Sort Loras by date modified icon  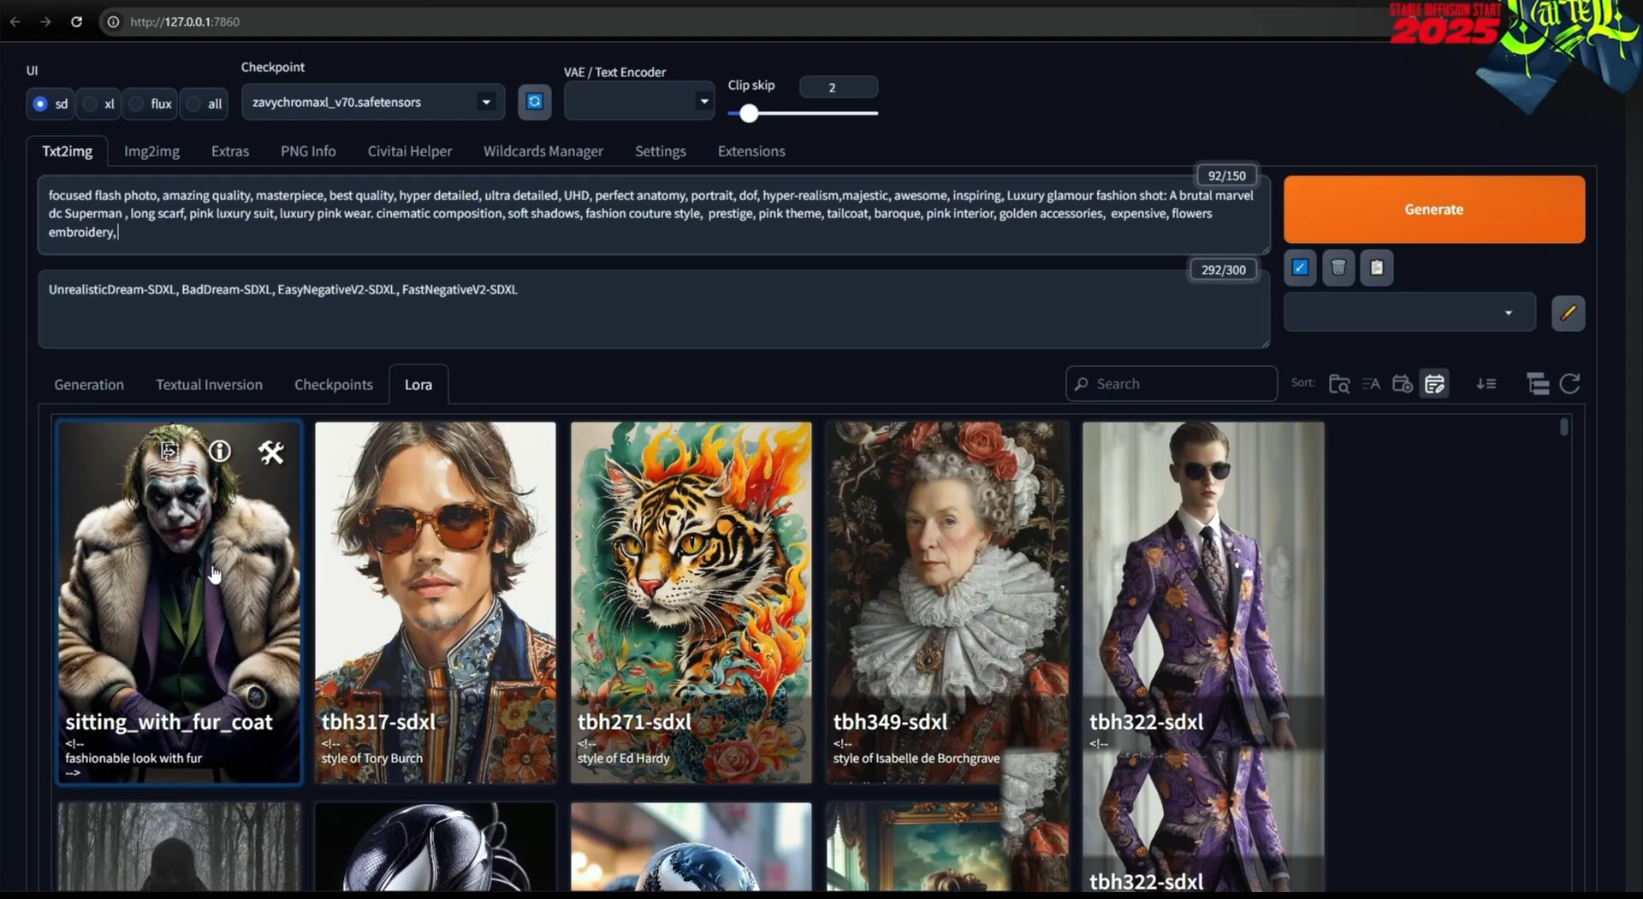[x=1435, y=384]
